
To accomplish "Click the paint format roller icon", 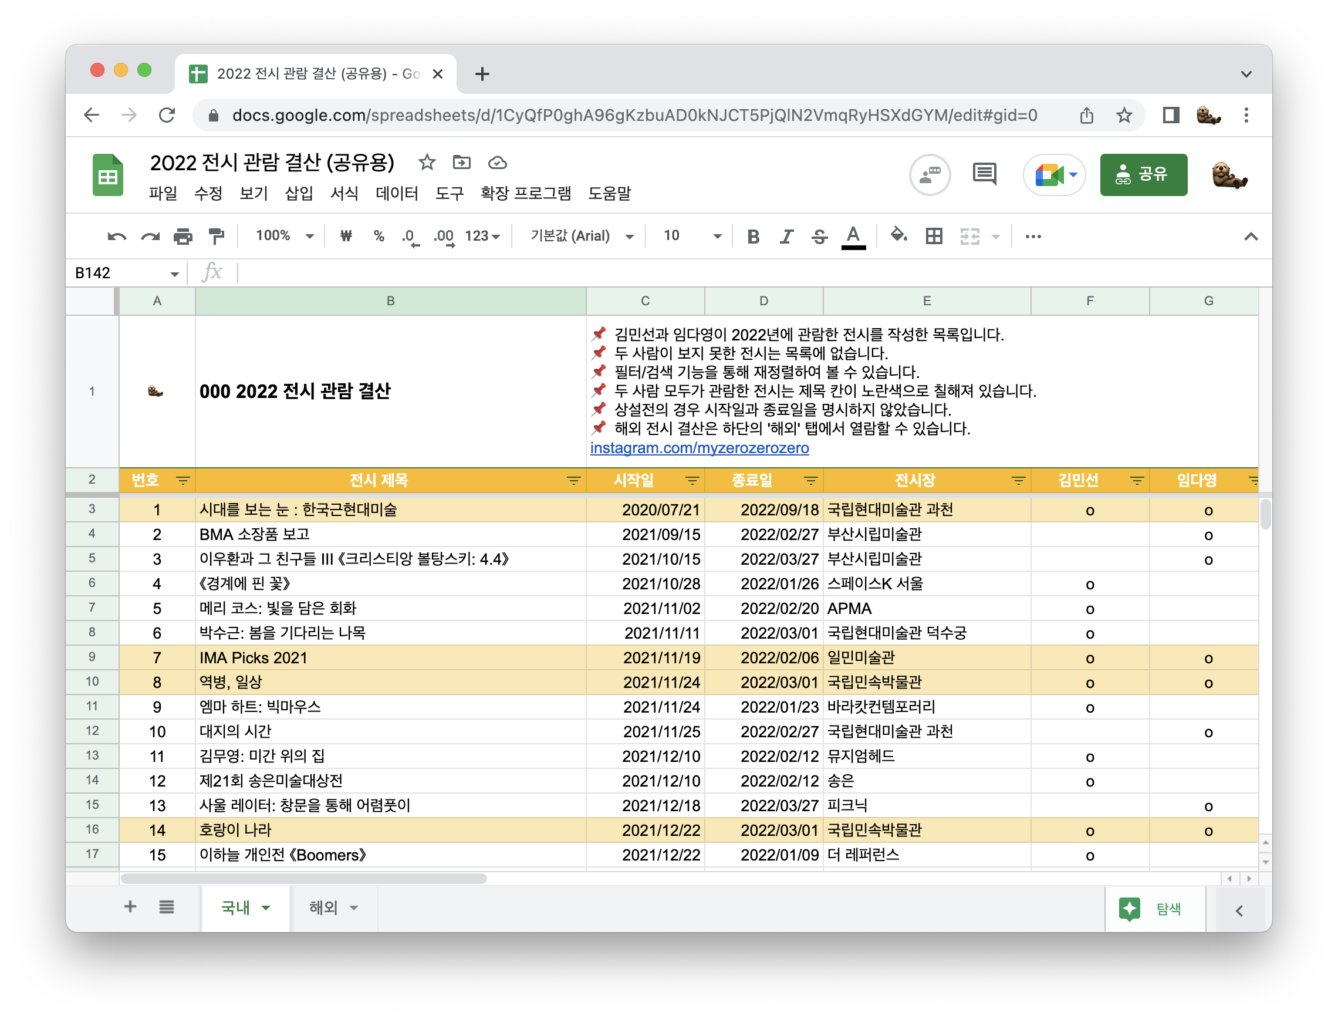I will pos(216,236).
